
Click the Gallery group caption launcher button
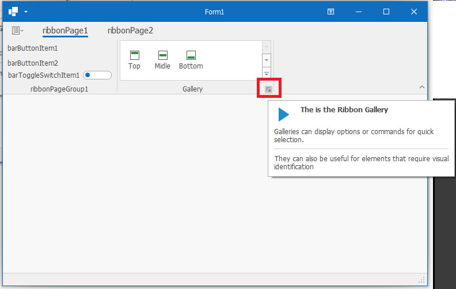pos(268,90)
